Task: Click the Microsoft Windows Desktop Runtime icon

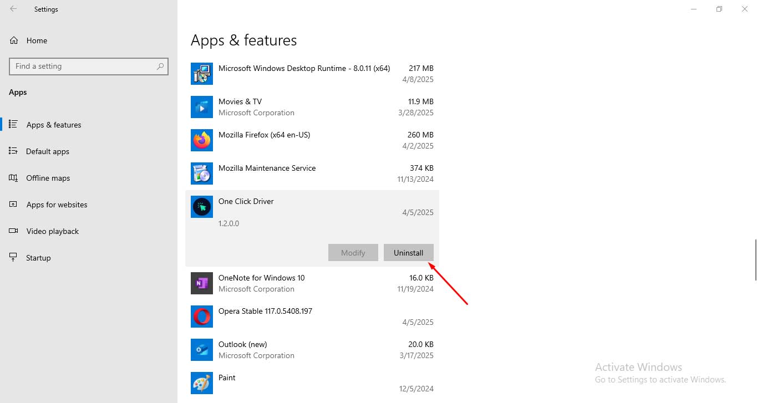Action: click(x=202, y=74)
